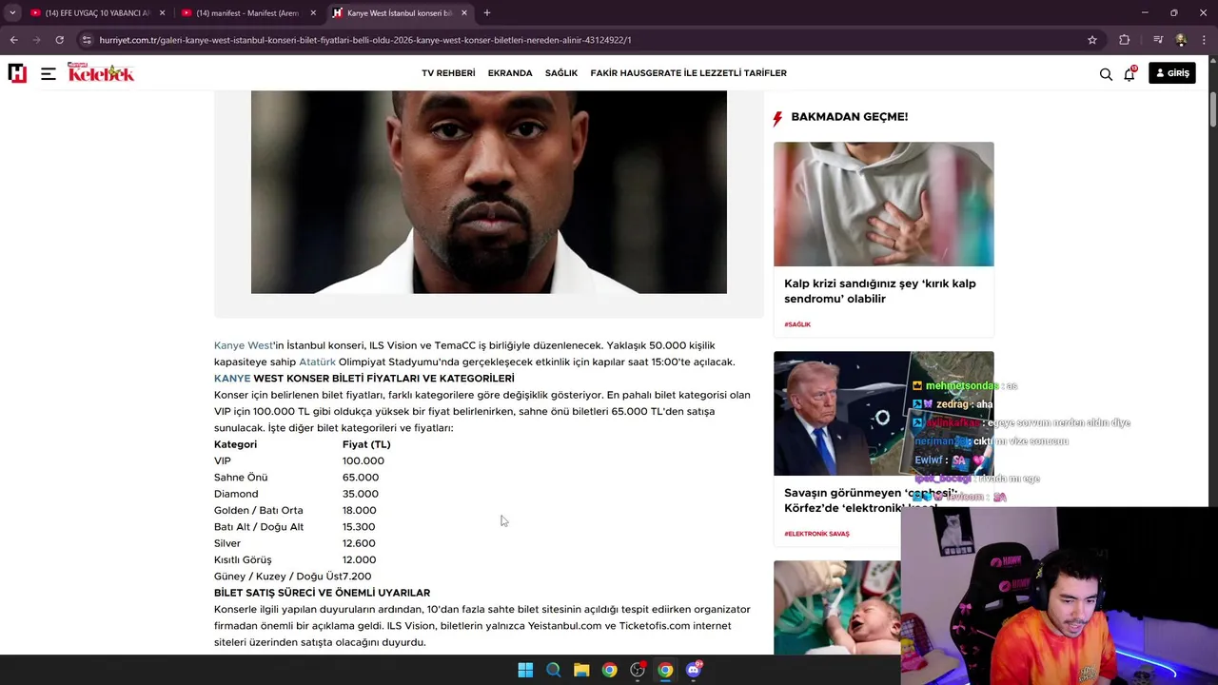
Task: Open Windows taskbar search
Action: (x=553, y=670)
